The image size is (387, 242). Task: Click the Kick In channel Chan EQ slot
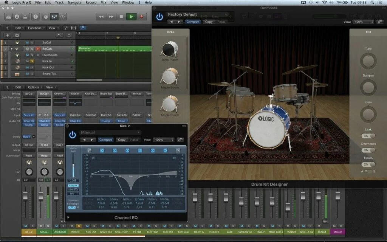tap(75, 121)
